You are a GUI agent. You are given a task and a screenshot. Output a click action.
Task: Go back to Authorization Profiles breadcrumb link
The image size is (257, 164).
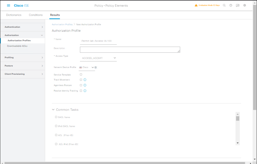(62, 24)
